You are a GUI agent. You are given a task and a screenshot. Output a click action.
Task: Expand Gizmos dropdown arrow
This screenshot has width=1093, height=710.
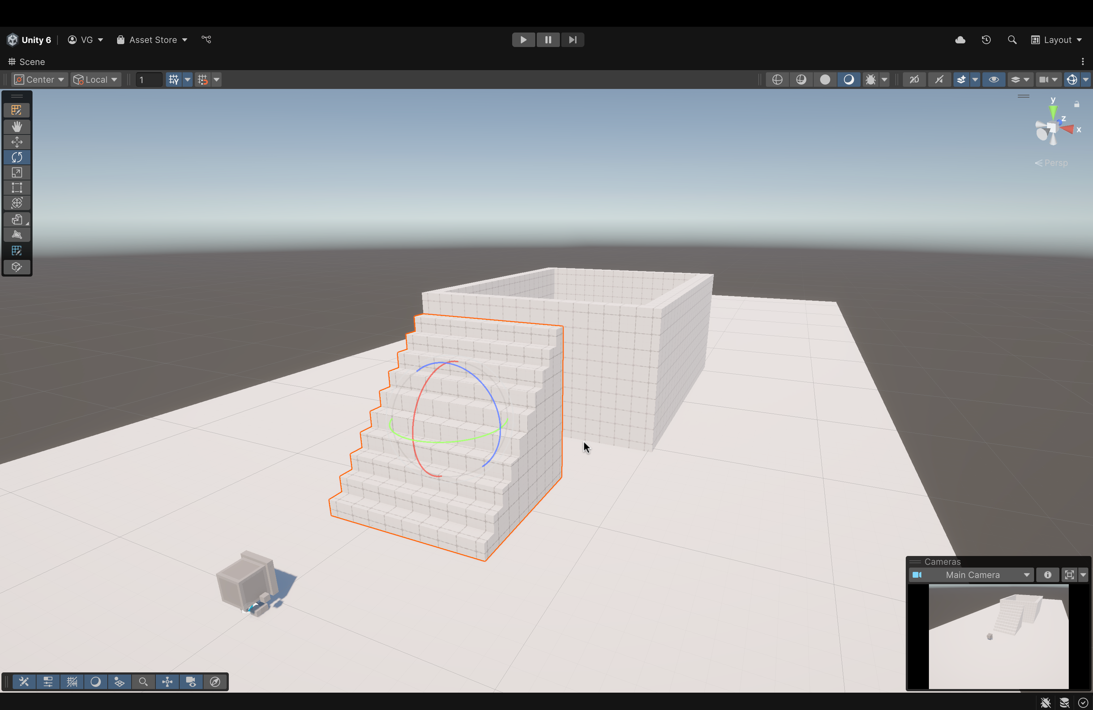(x=1086, y=80)
